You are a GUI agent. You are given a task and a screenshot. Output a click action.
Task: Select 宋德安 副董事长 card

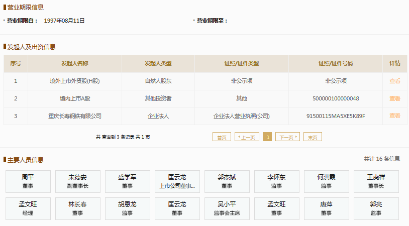coord(77,181)
